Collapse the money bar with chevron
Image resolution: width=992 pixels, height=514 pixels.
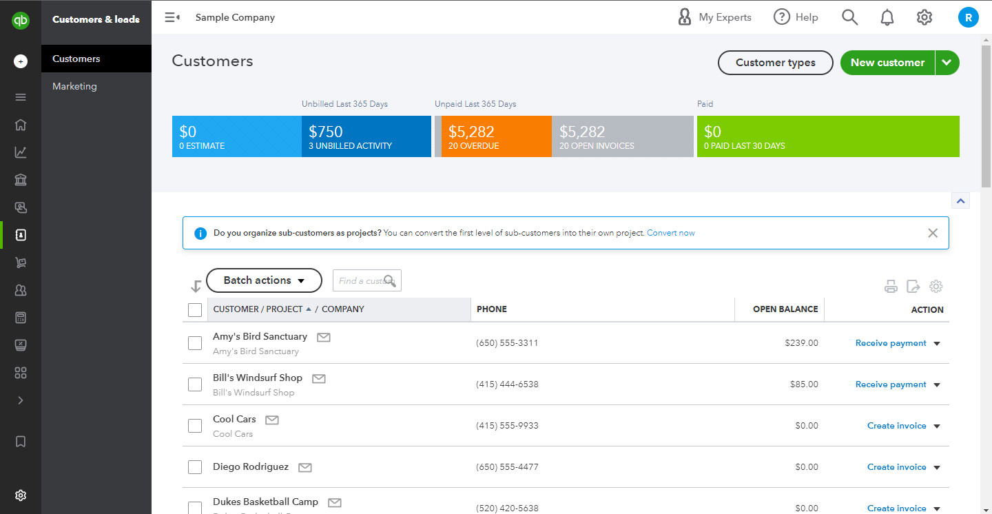tap(961, 201)
